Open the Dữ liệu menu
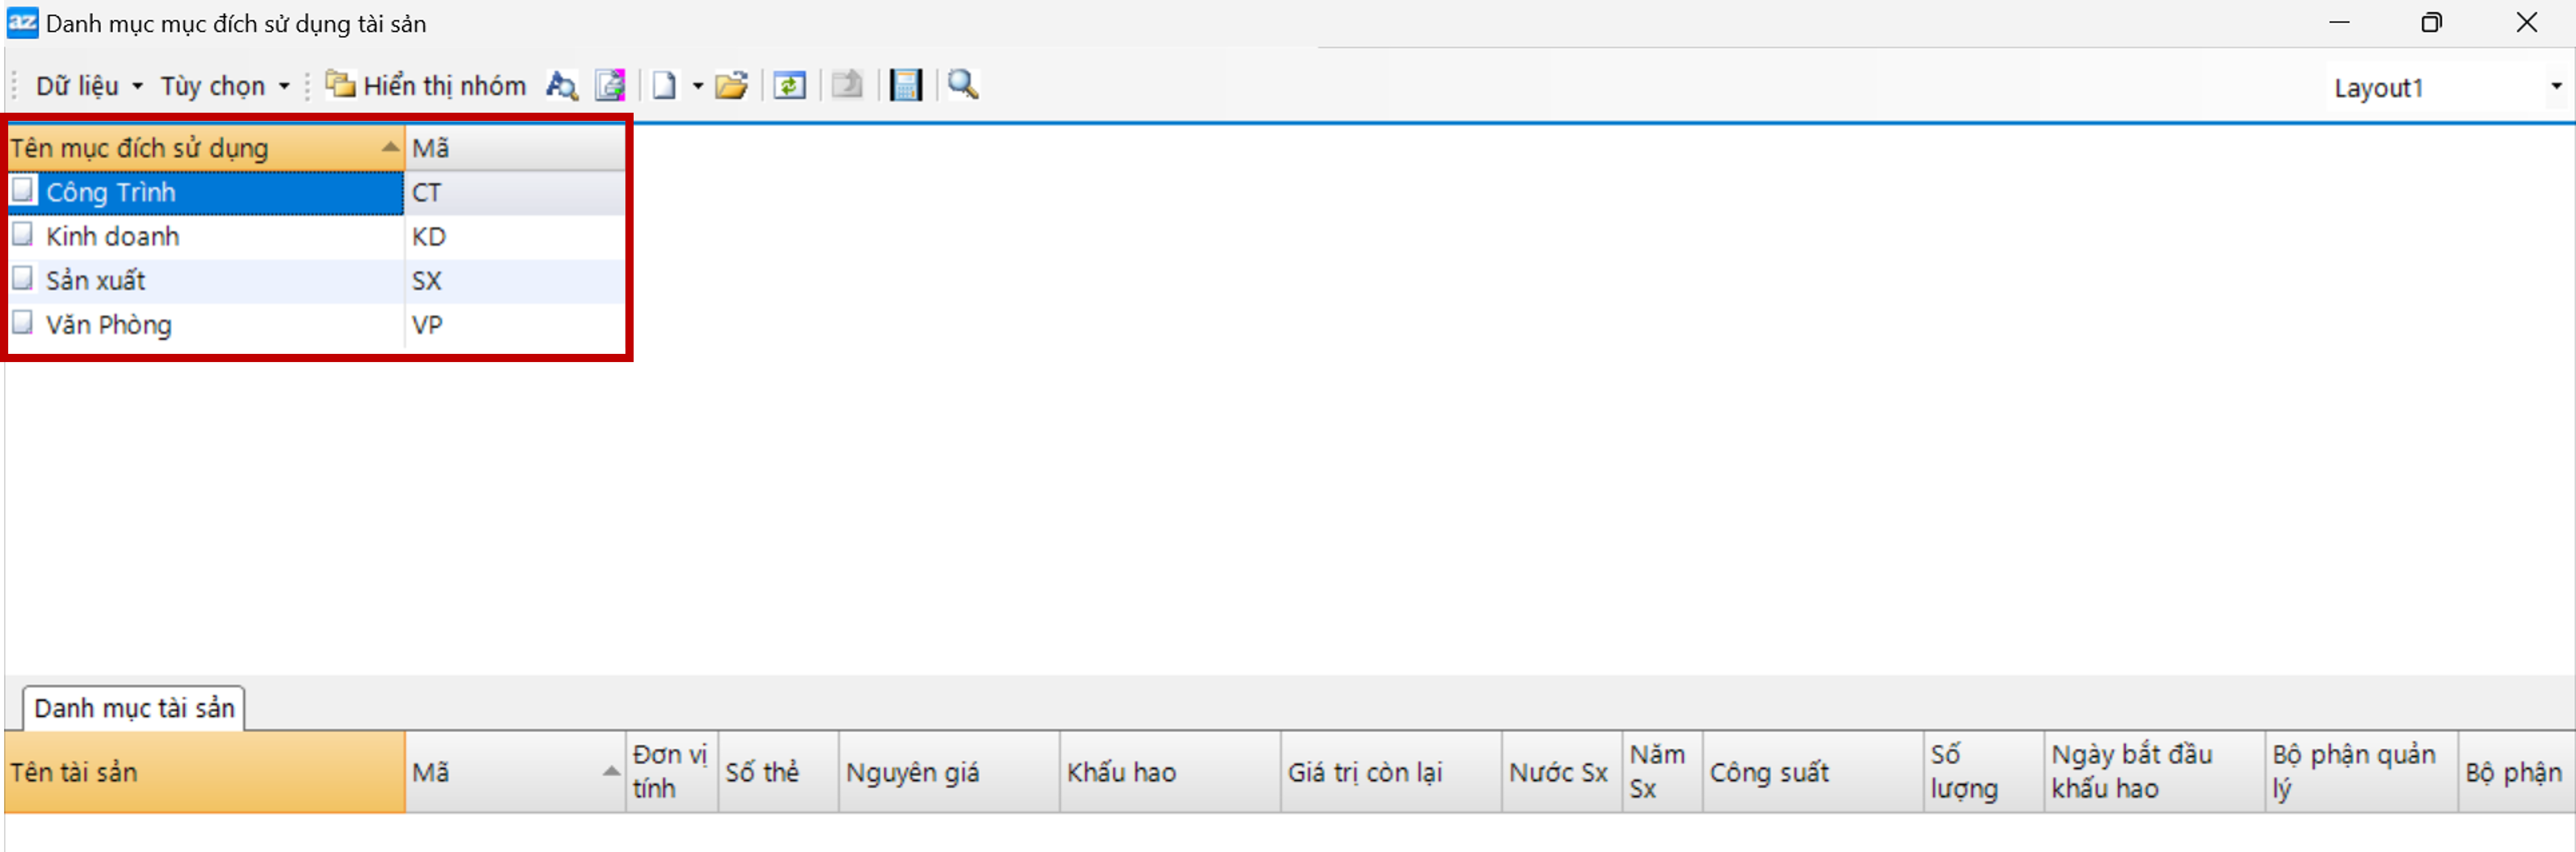The width and height of the screenshot is (2576, 852). pyautogui.click(x=88, y=87)
